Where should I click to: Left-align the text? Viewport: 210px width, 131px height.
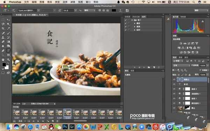100,10
